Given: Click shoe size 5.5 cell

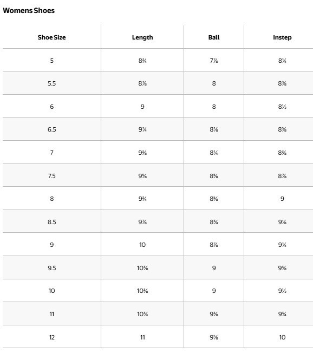Looking at the screenshot, I should coord(52,83).
